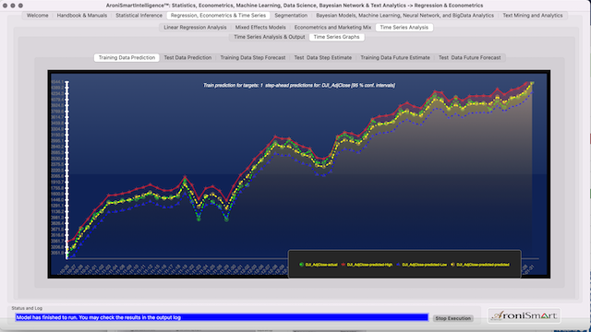Click the Stop Execution button
The image size is (591, 332).
[x=453, y=318]
